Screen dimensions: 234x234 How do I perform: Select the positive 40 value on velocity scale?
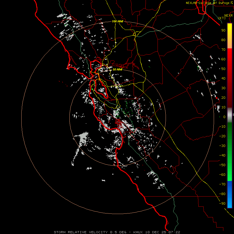223,78
